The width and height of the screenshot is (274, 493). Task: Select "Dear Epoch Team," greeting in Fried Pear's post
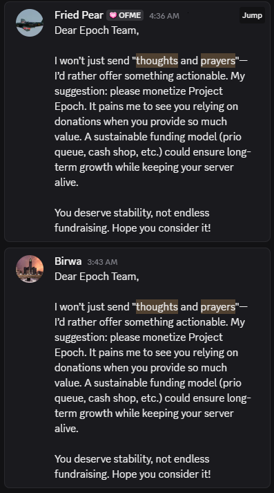(97, 30)
